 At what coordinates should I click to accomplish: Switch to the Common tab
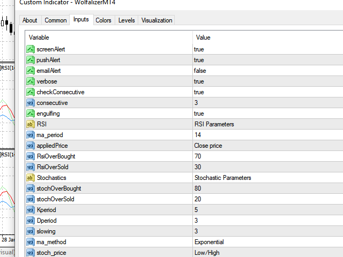point(56,20)
